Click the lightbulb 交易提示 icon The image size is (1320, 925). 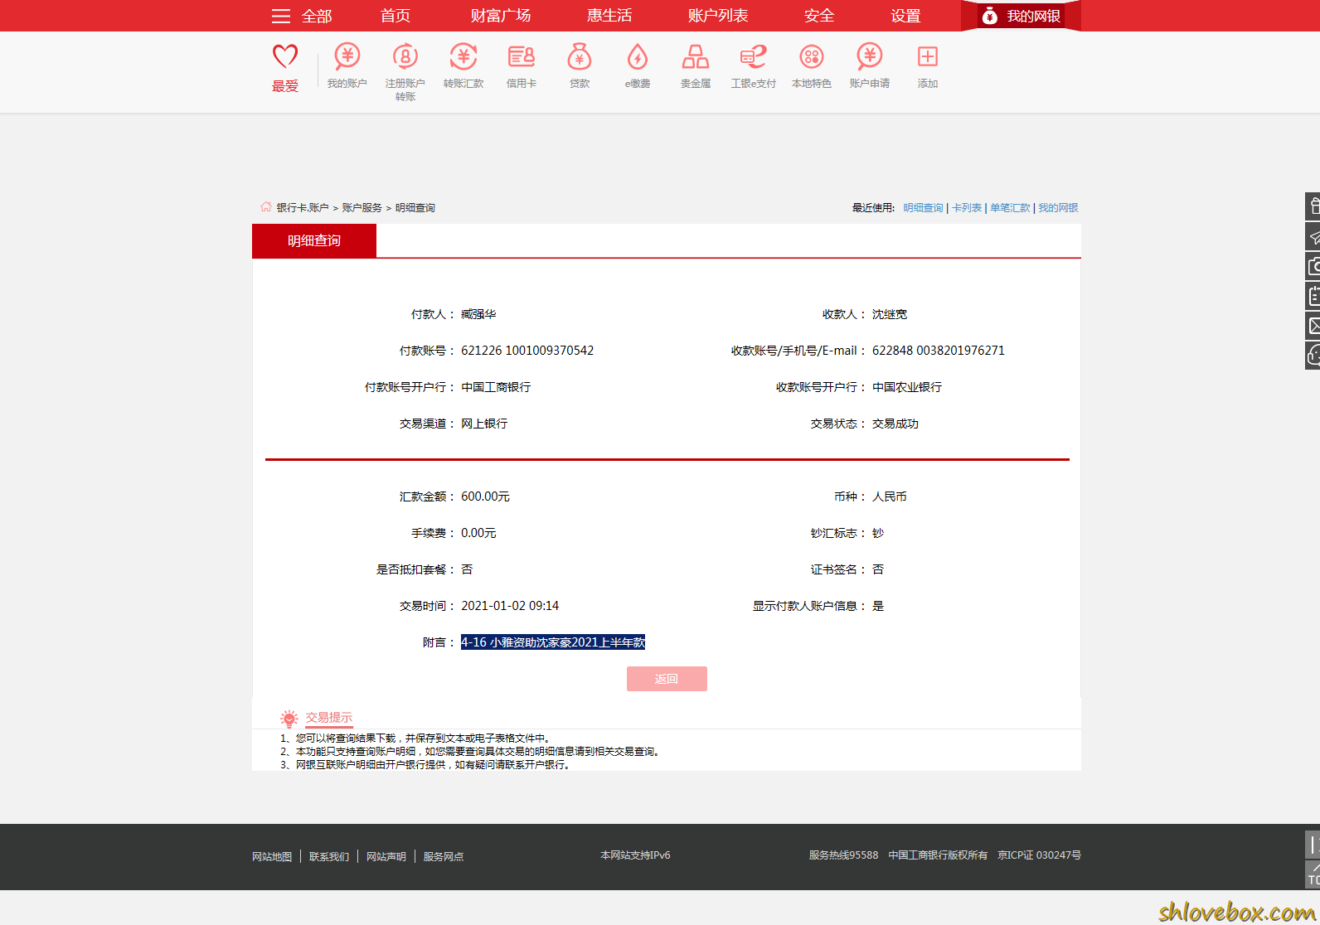click(x=289, y=718)
